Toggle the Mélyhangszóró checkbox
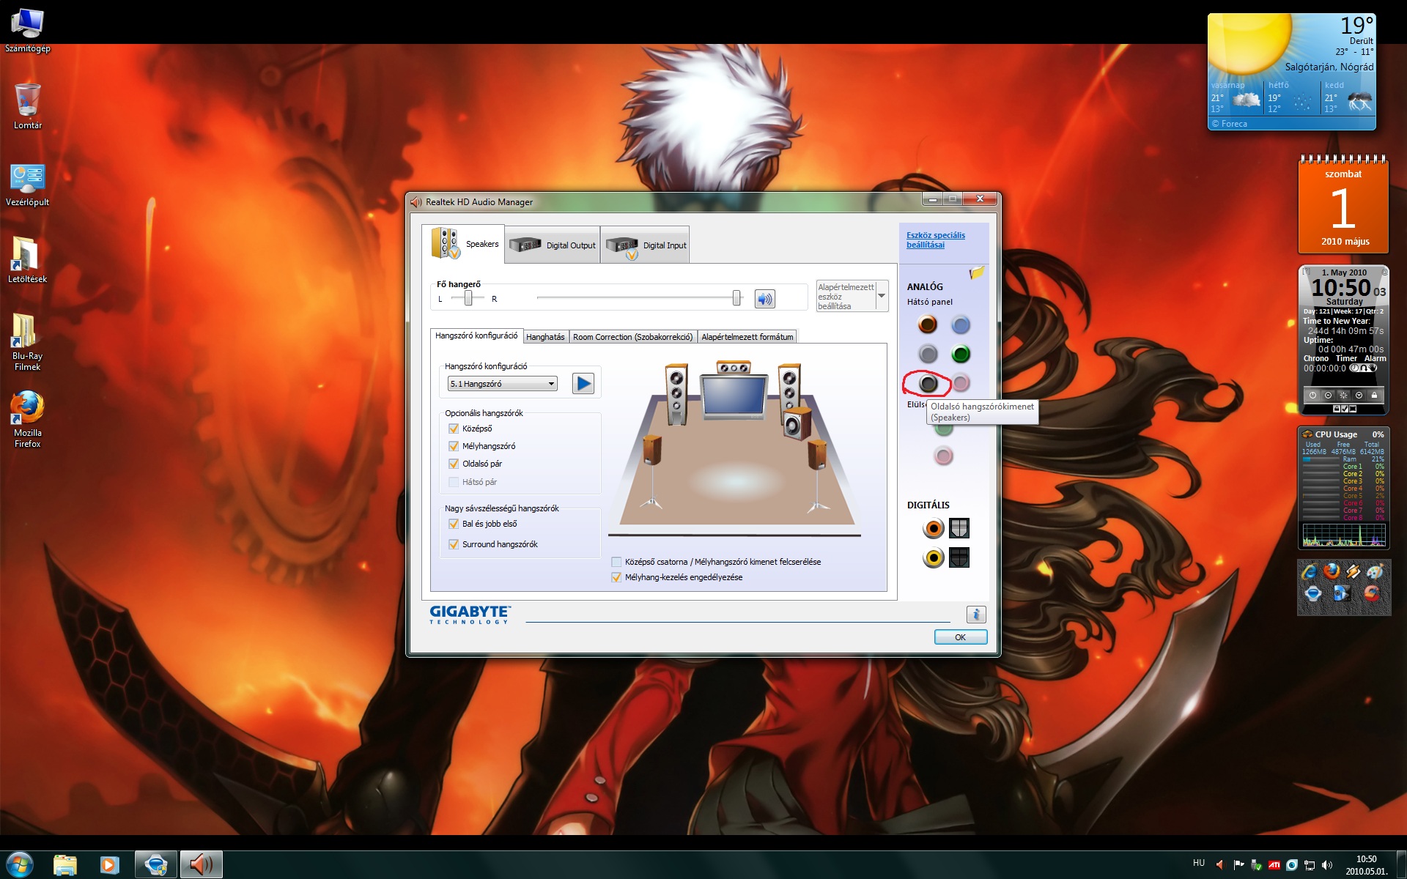Screen dimensions: 1407x879 point(454,446)
